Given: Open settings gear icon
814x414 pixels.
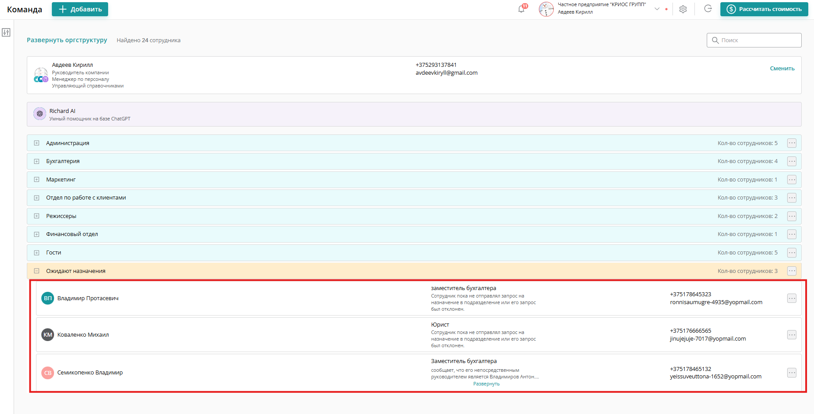Looking at the screenshot, I should coord(683,9).
